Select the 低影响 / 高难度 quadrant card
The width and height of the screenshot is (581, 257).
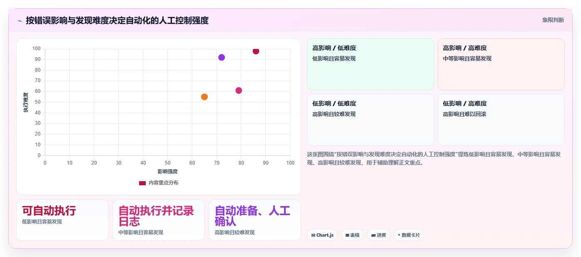[x=501, y=120]
